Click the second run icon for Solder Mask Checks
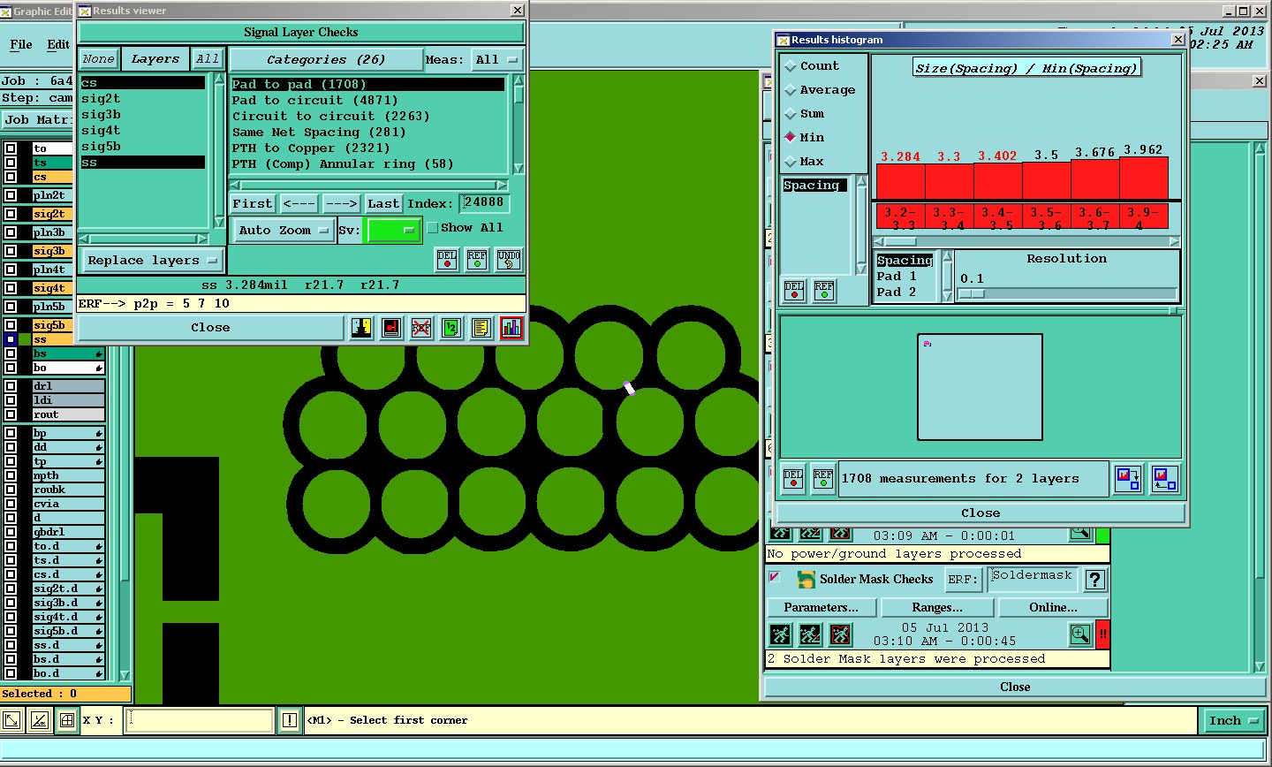This screenshot has width=1272, height=767. pyautogui.click(x=811, y=634)
